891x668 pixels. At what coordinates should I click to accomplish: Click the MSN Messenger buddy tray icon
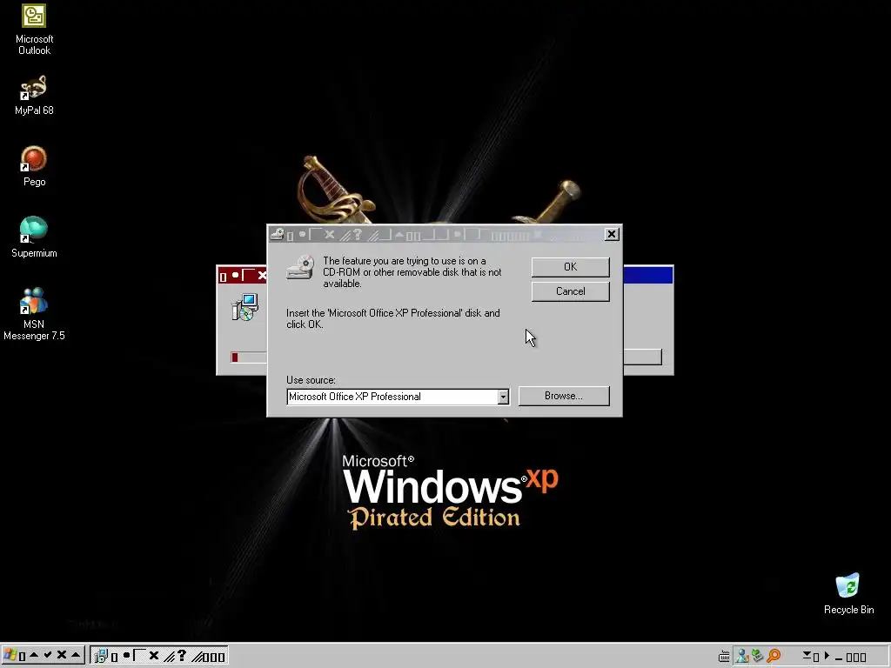pyautogui.click(x=741, y=656)
